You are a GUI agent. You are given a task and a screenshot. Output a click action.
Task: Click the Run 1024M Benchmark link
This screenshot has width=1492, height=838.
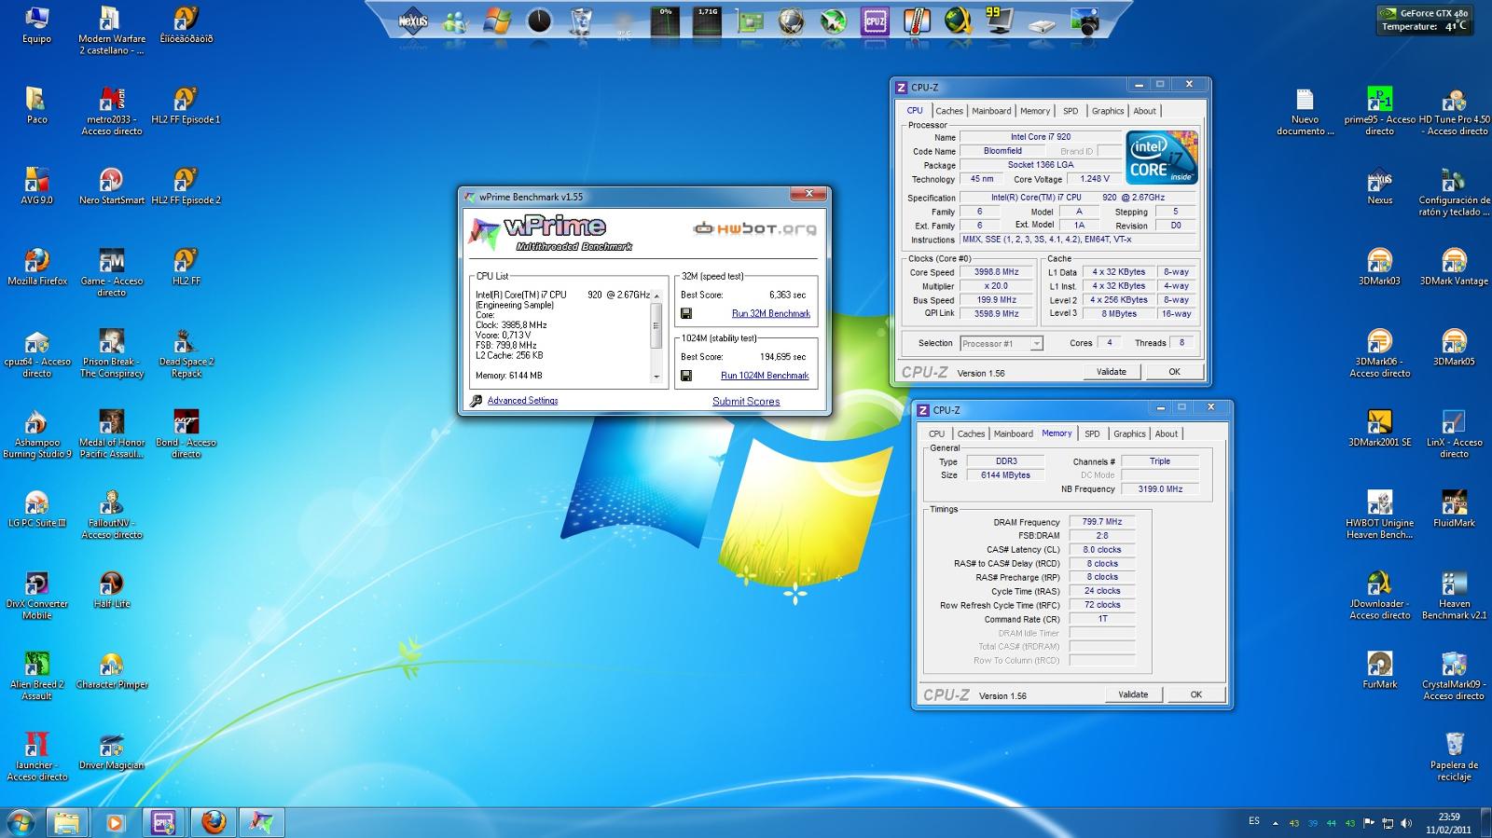tap(765, 376)
